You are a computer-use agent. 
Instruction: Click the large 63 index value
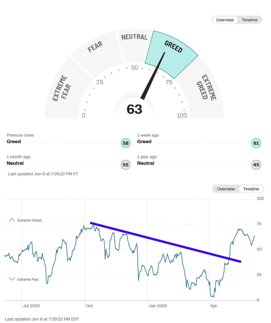tap(135, 109)
